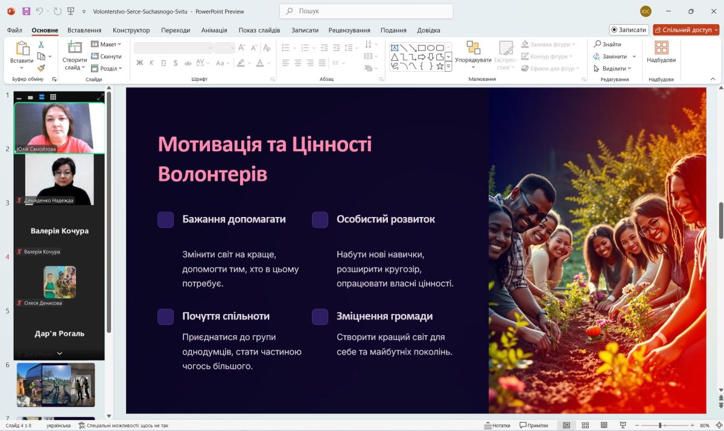The image size is (724, 431).
Task: Click the Create Slide icon
Action: (75, 48)
